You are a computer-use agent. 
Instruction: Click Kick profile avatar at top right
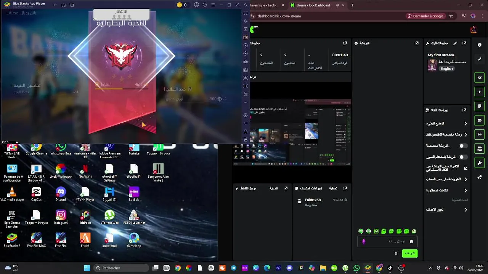coord(474,29)
